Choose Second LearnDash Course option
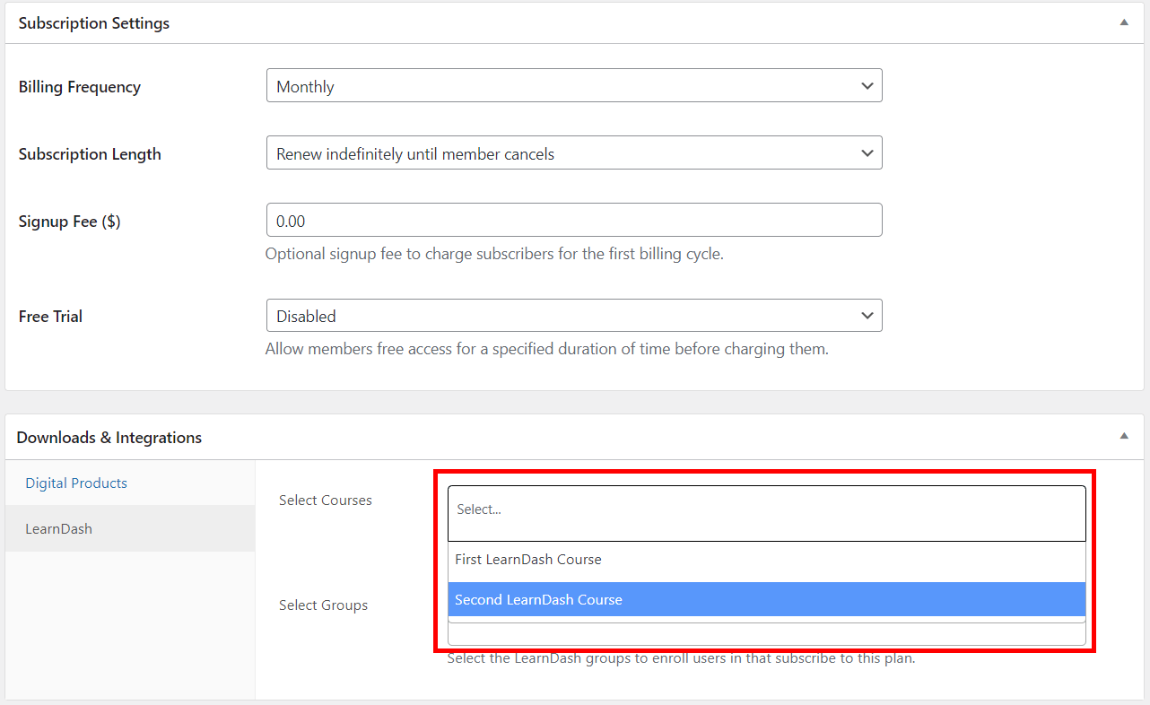 pyautogui.click(x=767, y=599)
